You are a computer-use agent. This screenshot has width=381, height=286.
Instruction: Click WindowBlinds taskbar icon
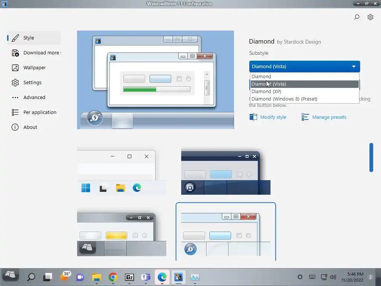coord(179,277)
